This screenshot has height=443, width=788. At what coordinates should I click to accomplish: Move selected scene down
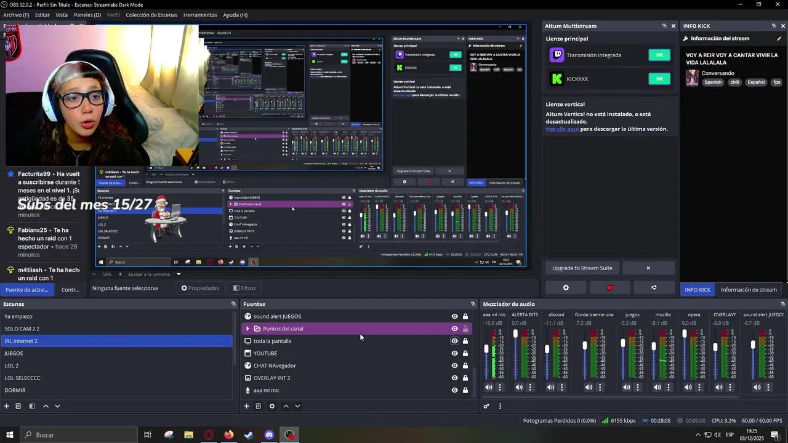[57, 406]
